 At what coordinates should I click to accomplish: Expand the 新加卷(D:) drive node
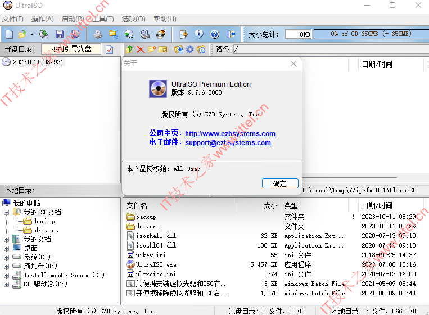(6, 266)
